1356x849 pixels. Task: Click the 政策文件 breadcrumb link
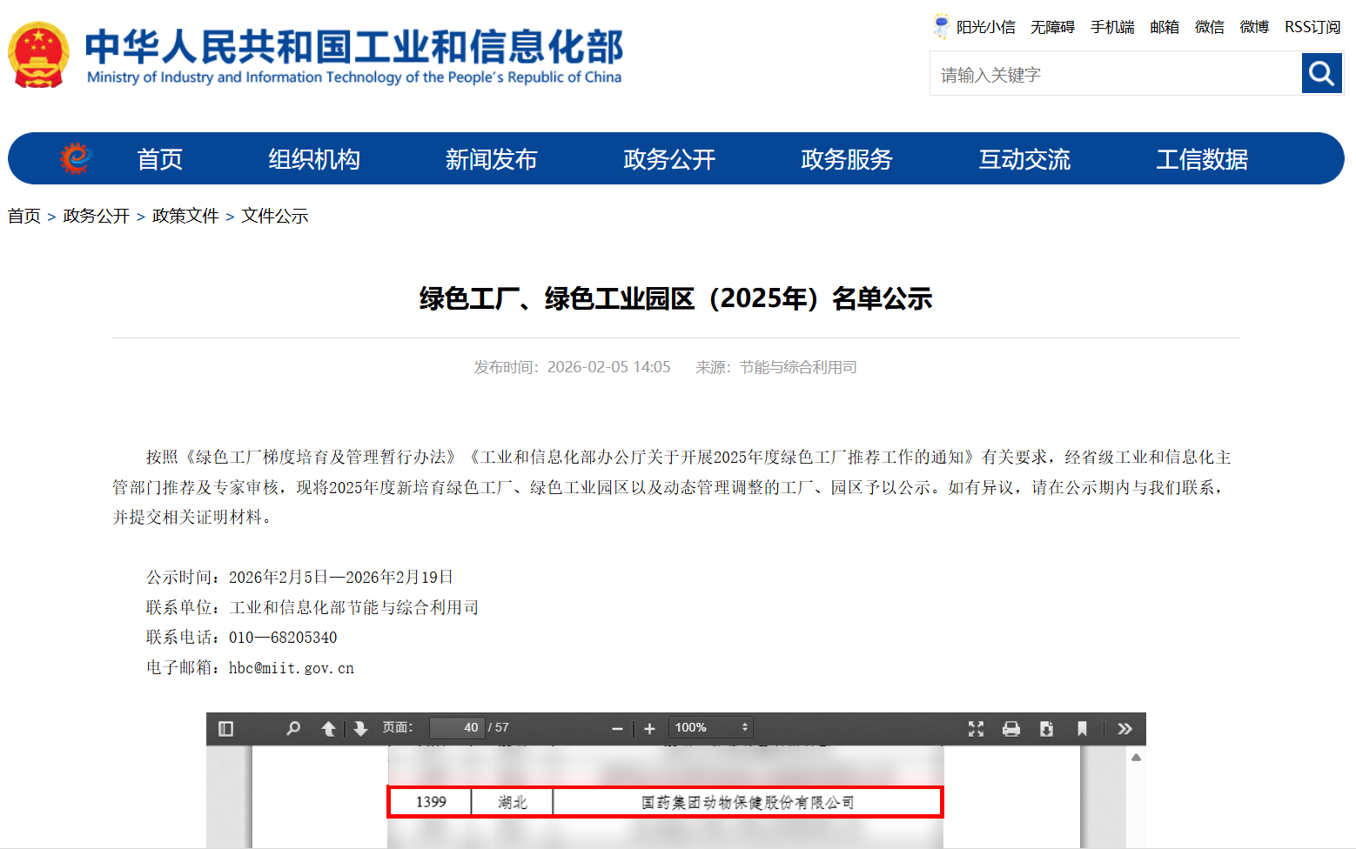(x=185, y=216)
